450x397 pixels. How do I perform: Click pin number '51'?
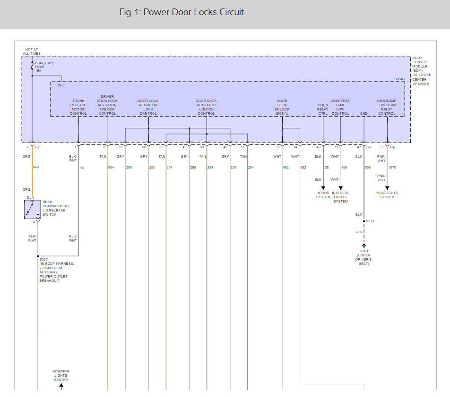pos(121,147)
